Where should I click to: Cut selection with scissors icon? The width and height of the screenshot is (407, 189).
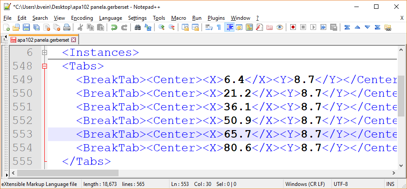coord(80,27)
